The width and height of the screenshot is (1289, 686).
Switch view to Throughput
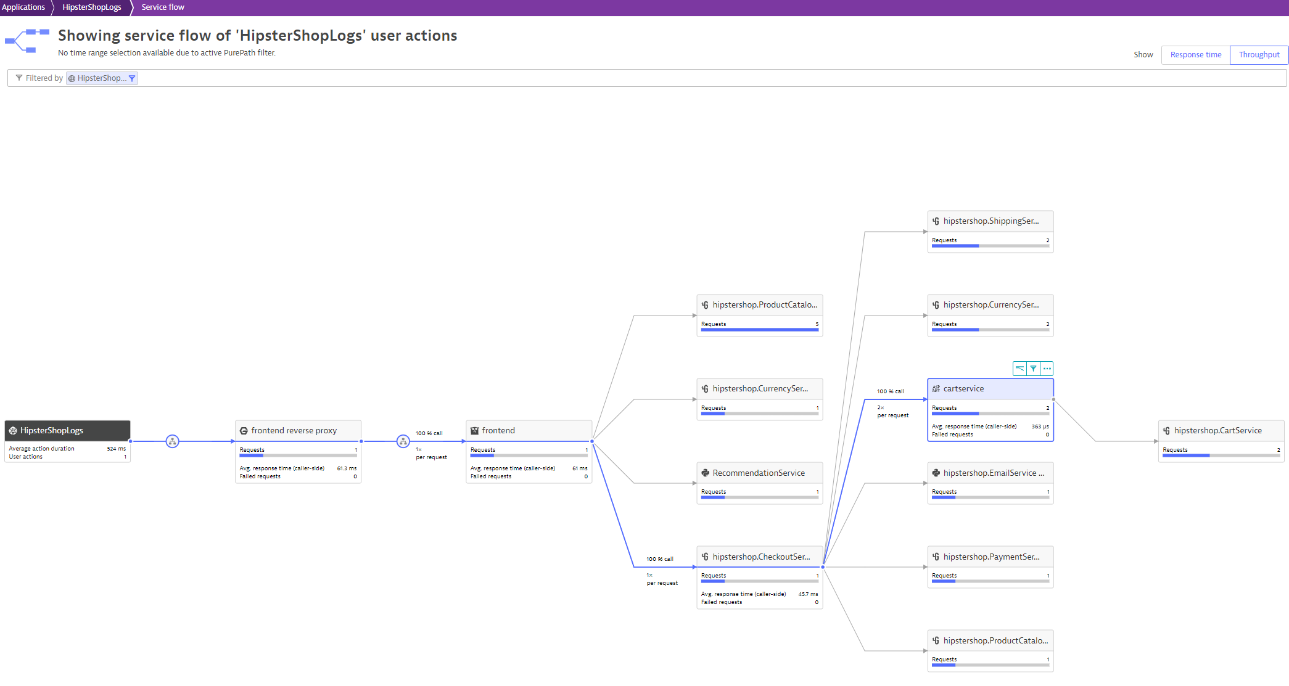point(1259,55)
